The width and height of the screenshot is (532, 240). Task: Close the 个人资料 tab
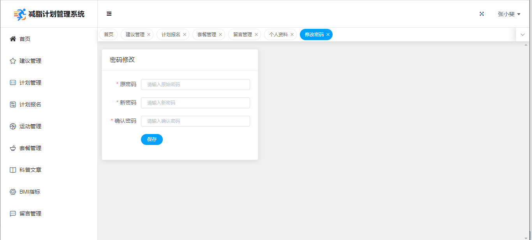[292, 35]
